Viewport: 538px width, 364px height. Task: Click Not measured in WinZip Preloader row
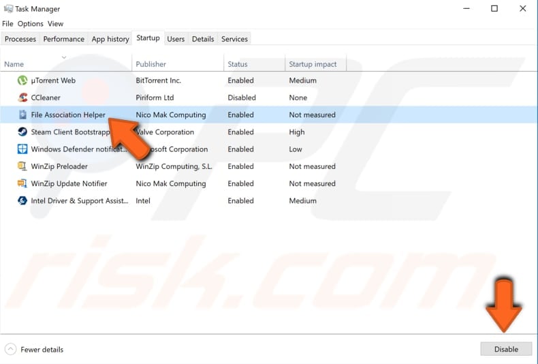pyautogui.click(x=312, y=166)
